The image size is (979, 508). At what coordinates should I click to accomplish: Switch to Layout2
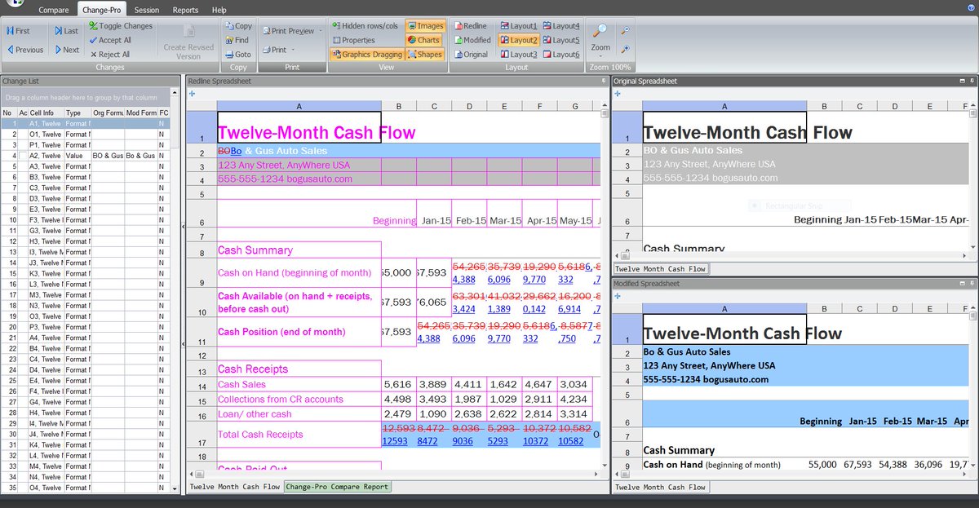(x=518, y=40)
